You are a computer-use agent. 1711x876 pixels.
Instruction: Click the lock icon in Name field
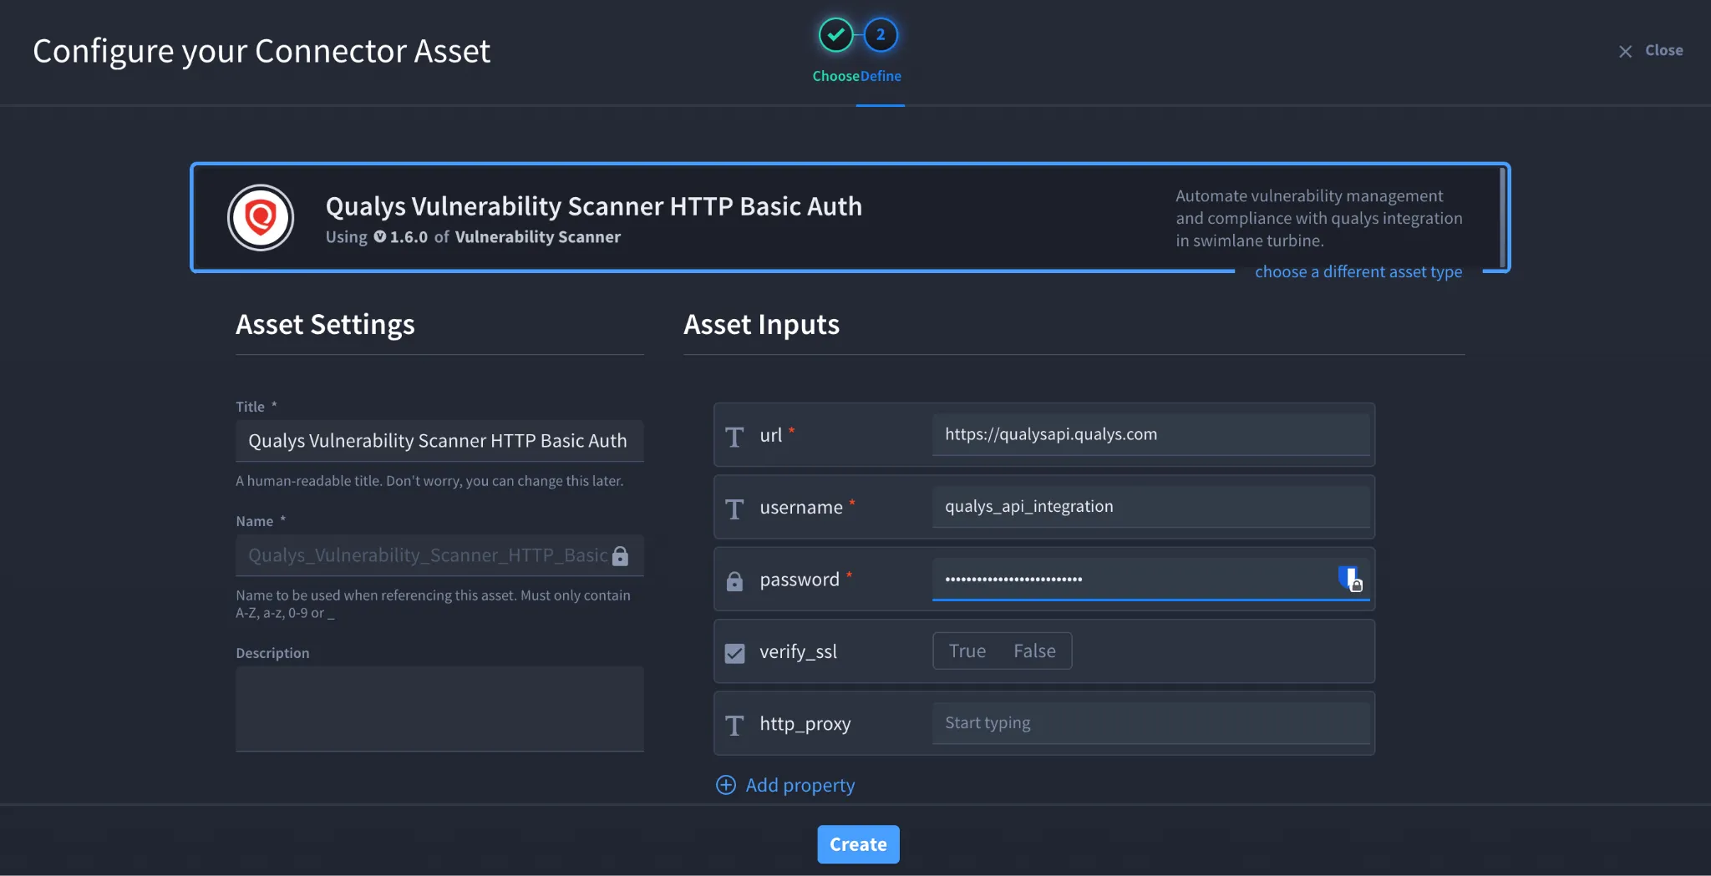[x=620, y=556]
